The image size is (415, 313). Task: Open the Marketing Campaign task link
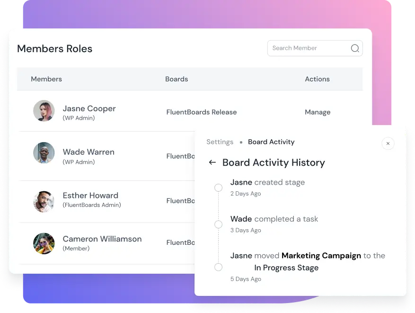coord(321,256)
